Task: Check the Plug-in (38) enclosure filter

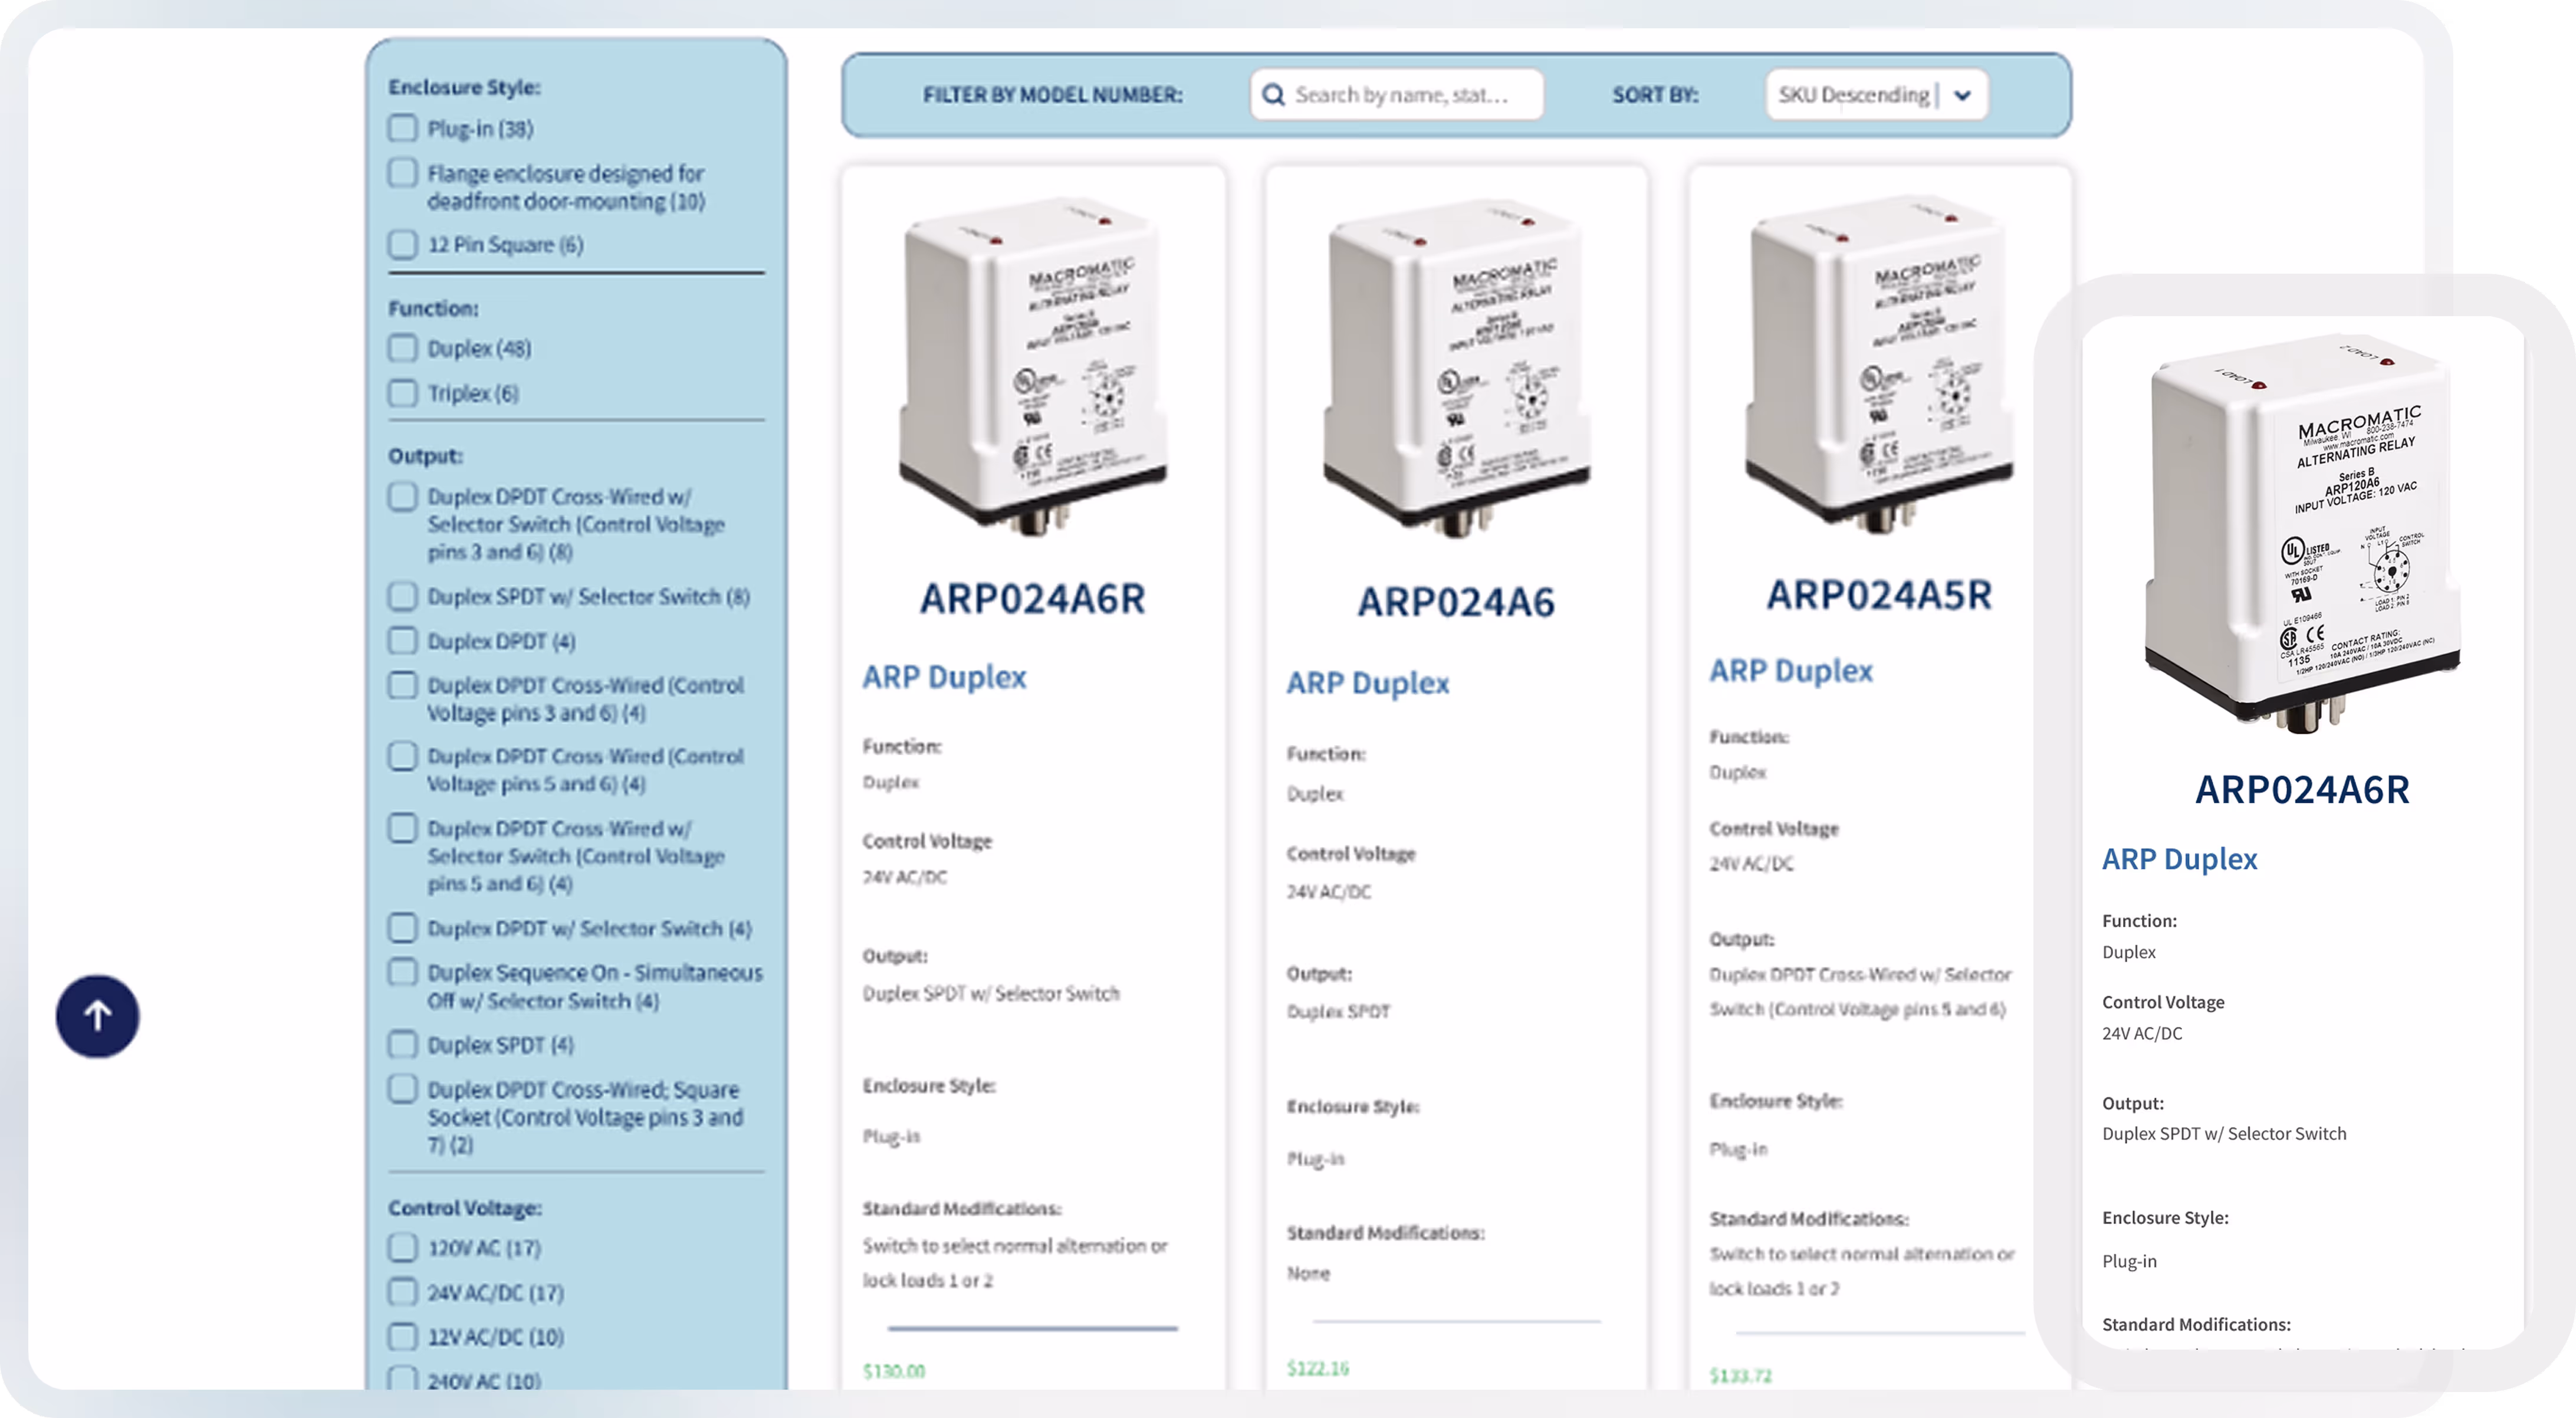Action: (402, 128)
